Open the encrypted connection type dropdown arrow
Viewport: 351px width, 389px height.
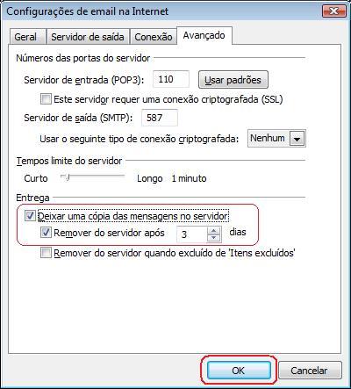pos(297,139)
